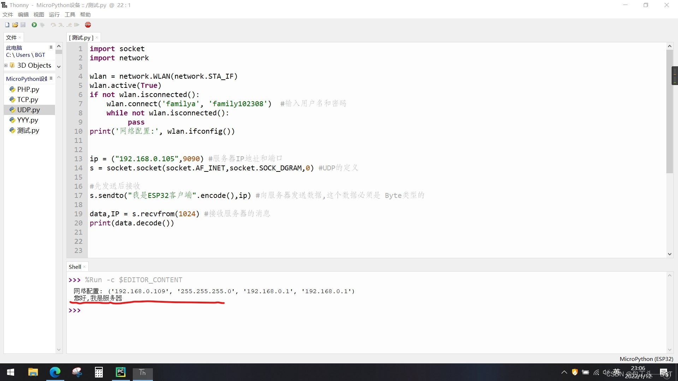This screenshot has width=678, height=381.
Task: Click the Step over debug icon
Action: (x=53, y=25)
